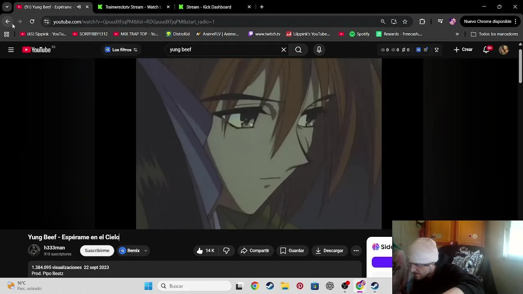Open YouTube notifications bell
The image size is (523, 294).
[x=486, y=50]
